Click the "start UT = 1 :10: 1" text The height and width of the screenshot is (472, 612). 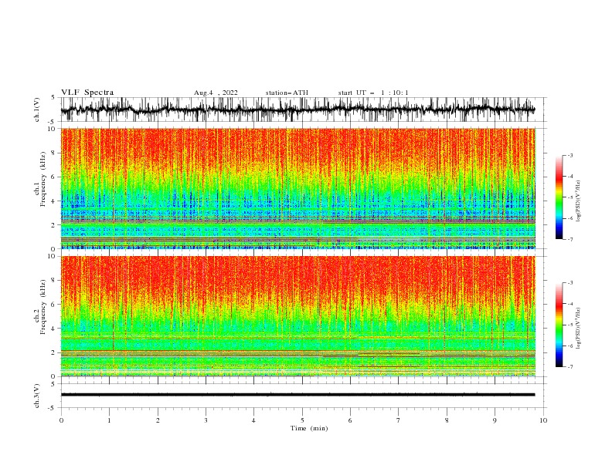coord(373,93)
